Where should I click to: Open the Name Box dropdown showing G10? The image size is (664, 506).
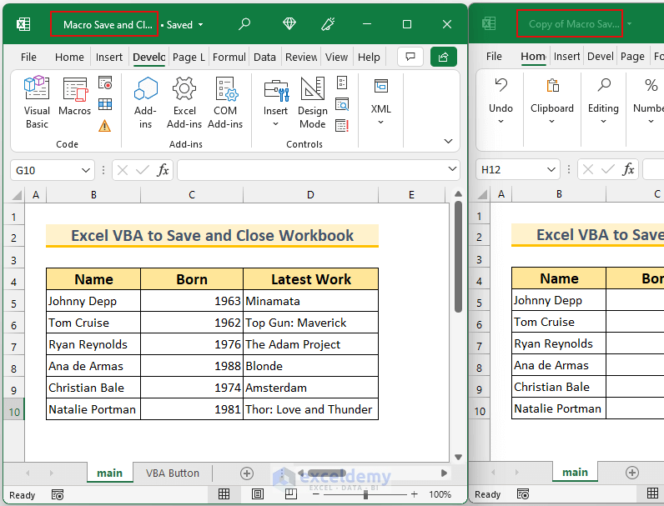click(86, 170)
